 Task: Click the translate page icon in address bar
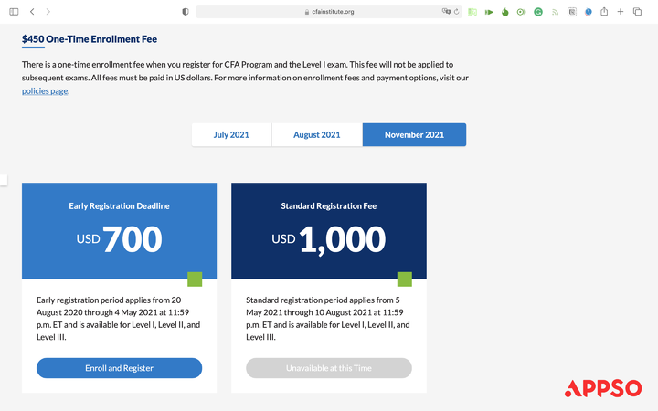click(446, 11)
